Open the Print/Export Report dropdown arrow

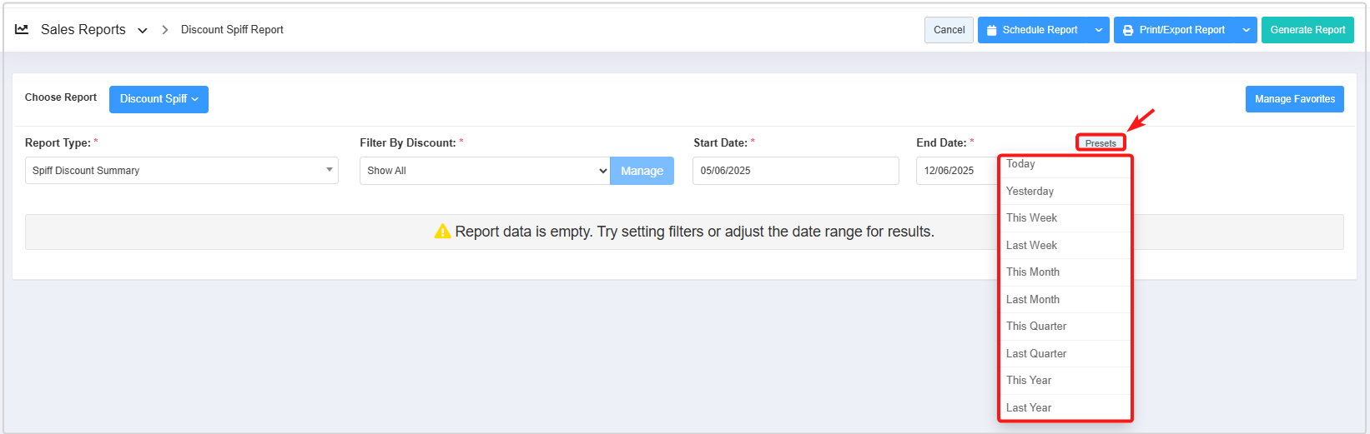pos(1246,30)
